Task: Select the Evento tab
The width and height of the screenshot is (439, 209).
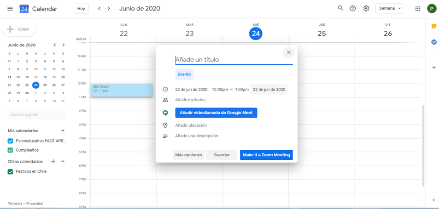Action: 184,74
